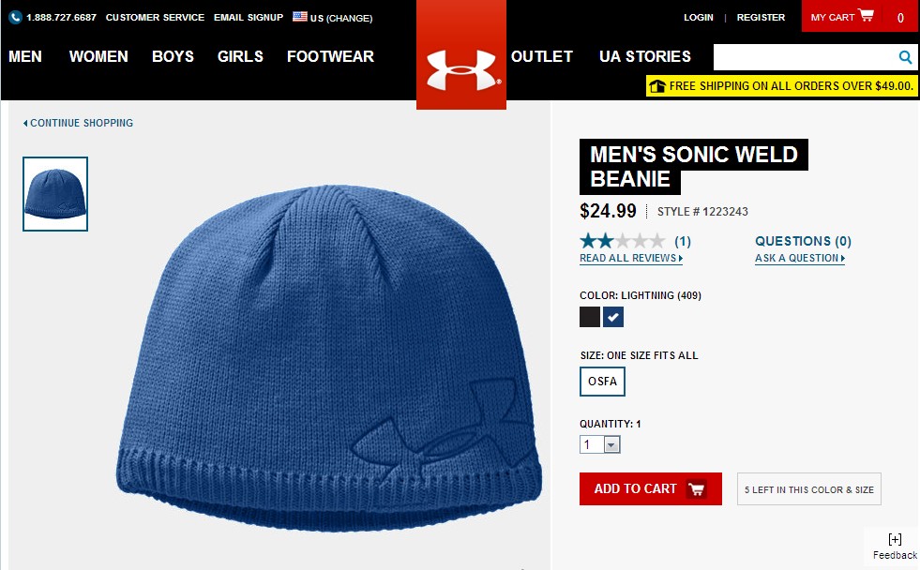
Task: Click the free shipping box icon
Action: point(656,86)
